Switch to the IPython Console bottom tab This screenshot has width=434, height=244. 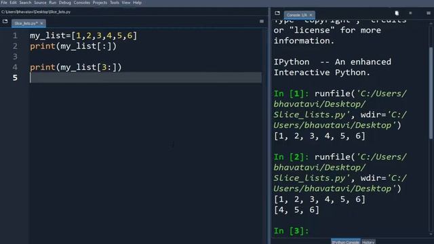[x=345, y=242]
